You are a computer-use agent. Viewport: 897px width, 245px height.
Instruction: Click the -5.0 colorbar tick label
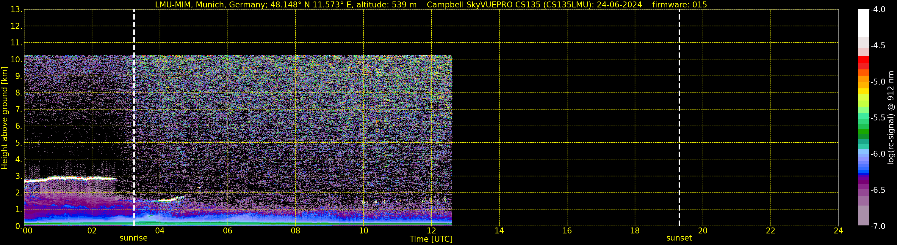click(x=877, y=82)
